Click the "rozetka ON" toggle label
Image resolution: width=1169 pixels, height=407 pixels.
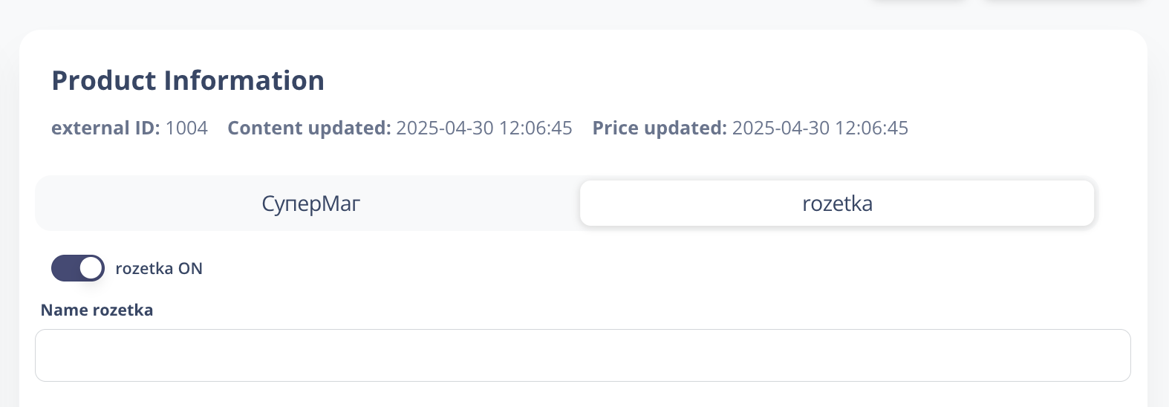(x=159, y=269)
